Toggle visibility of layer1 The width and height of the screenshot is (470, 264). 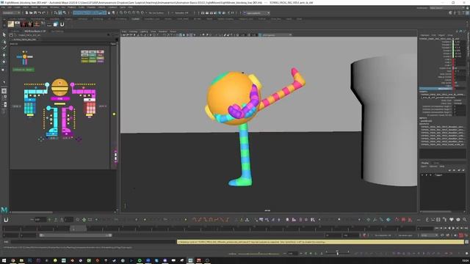point(422,175)
